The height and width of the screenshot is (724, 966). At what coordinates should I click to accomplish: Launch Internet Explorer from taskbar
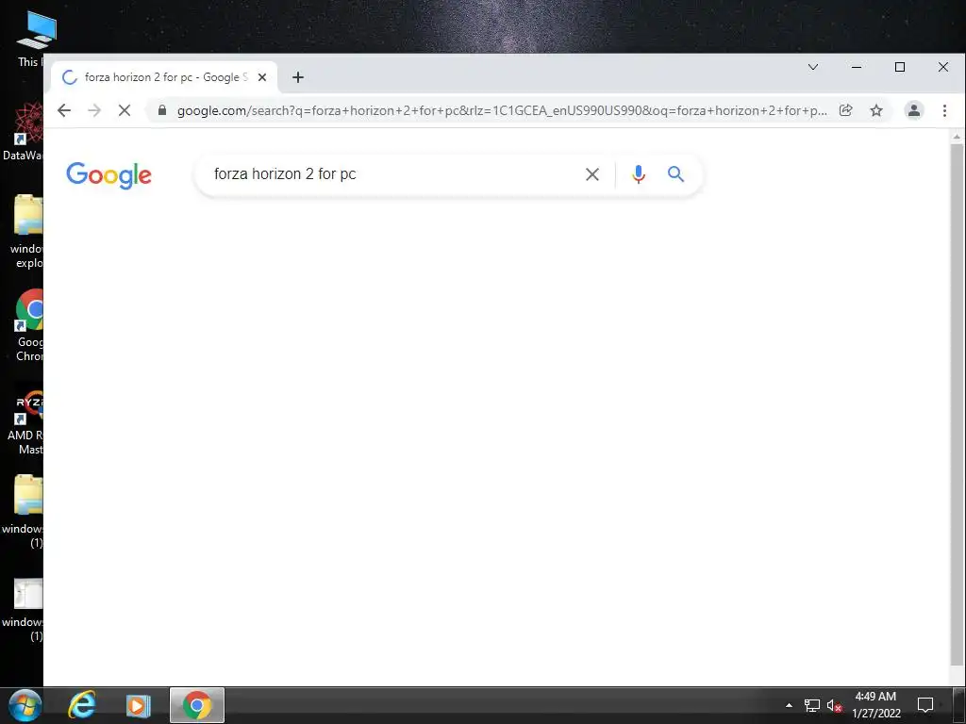point(82,705)
